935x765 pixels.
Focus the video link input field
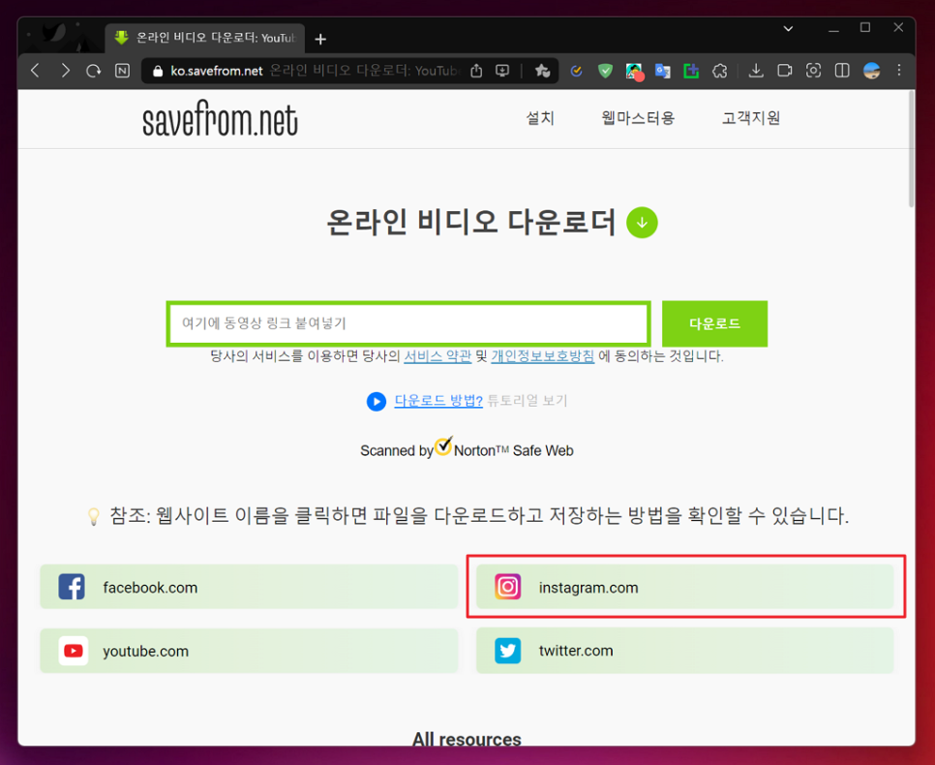[x=408, y=323]
